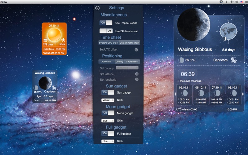Choose the Automatic positioning option
This screenshot has height=155, width=248.
pos(106,62)
